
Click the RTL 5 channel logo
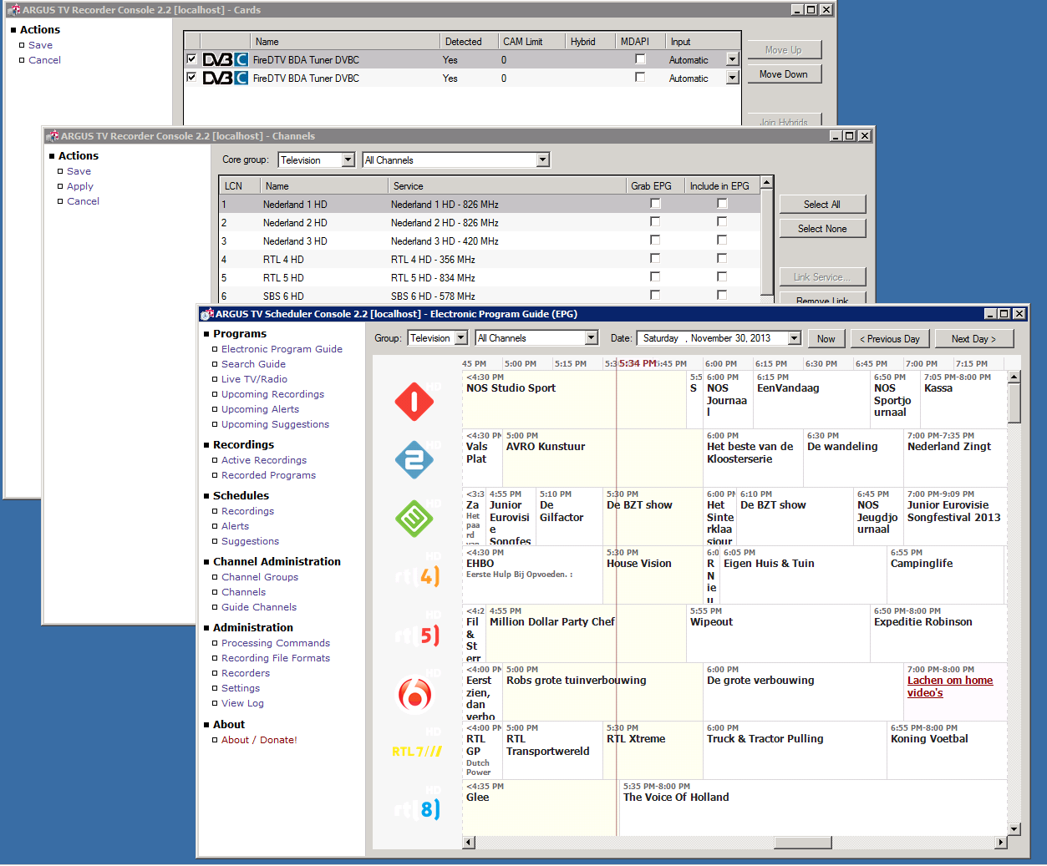coord(418,636)
